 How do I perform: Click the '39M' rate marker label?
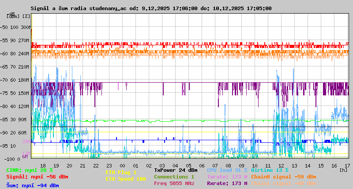[26, 142]
